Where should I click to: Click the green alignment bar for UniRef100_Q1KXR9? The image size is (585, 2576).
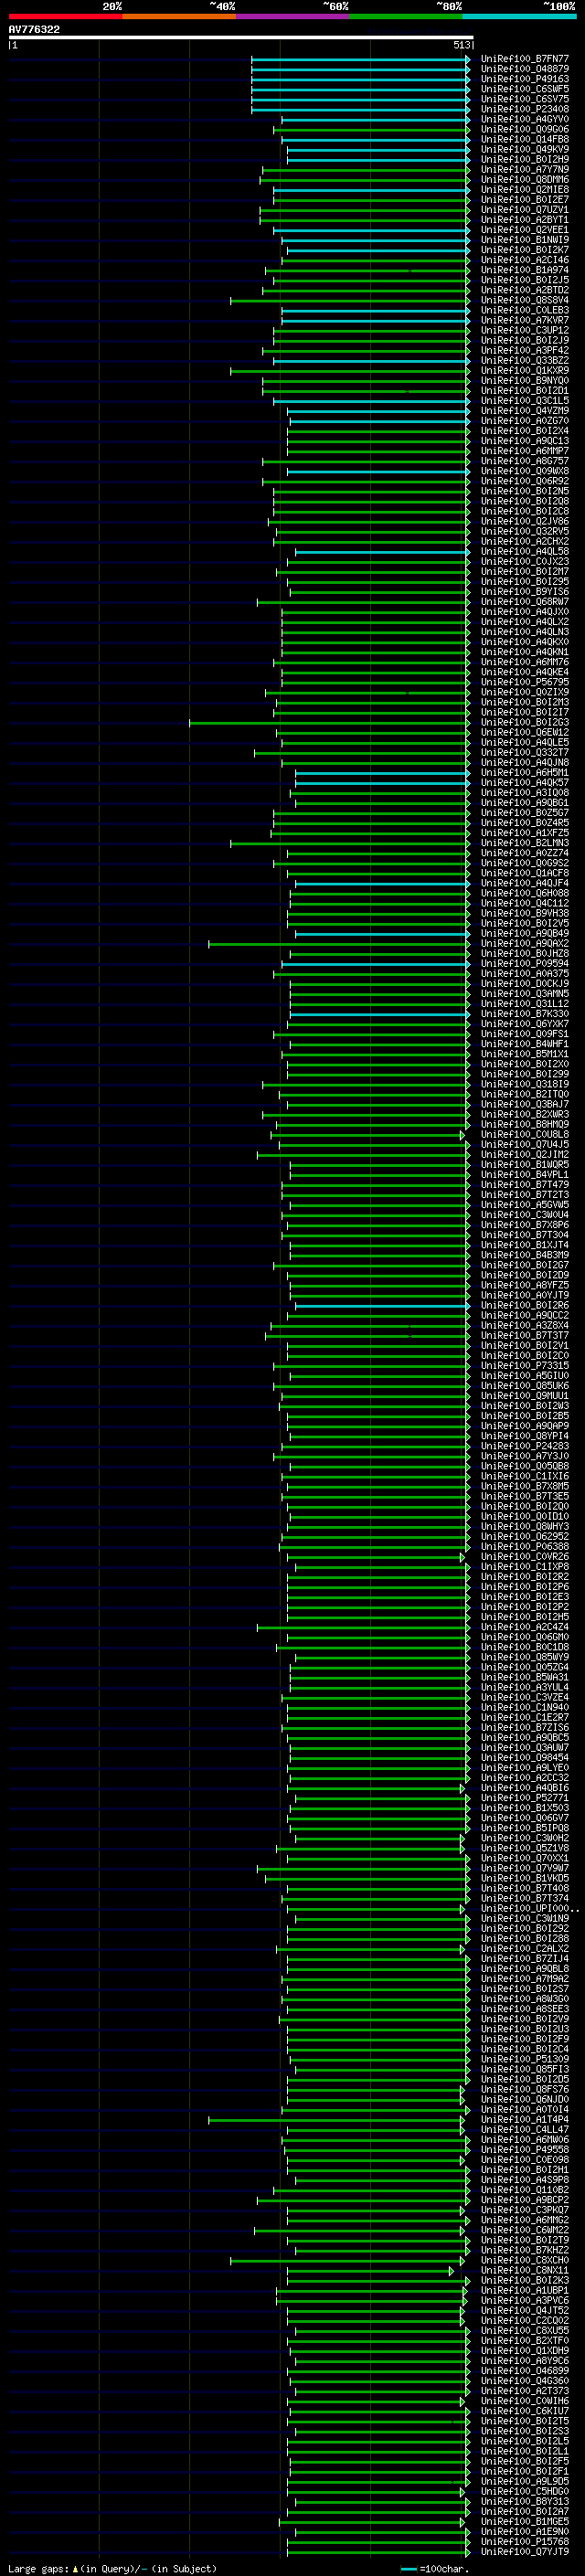pyautogui.click(x=350, y=371)
